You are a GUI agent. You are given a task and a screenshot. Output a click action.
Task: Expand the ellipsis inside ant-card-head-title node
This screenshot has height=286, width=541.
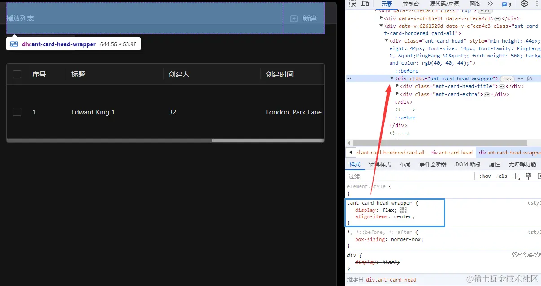click(x=502, y=86)
